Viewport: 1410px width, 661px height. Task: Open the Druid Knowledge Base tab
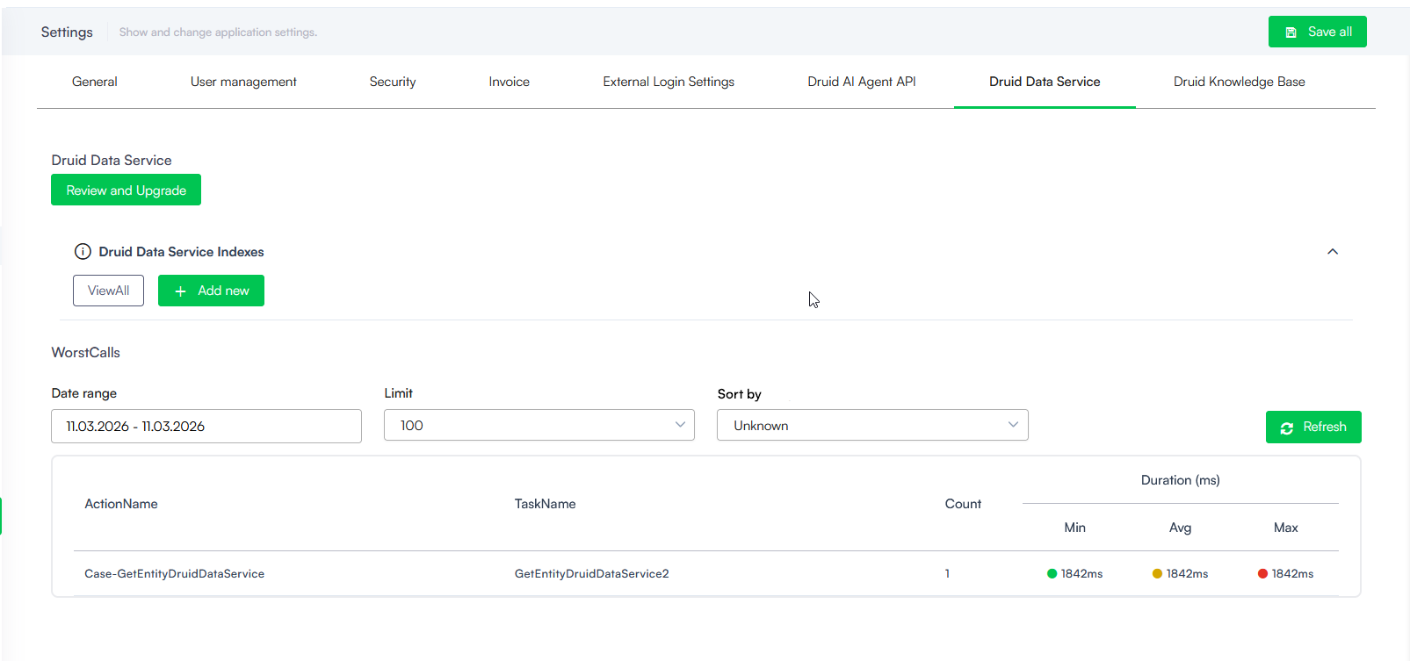point(1239,82)
